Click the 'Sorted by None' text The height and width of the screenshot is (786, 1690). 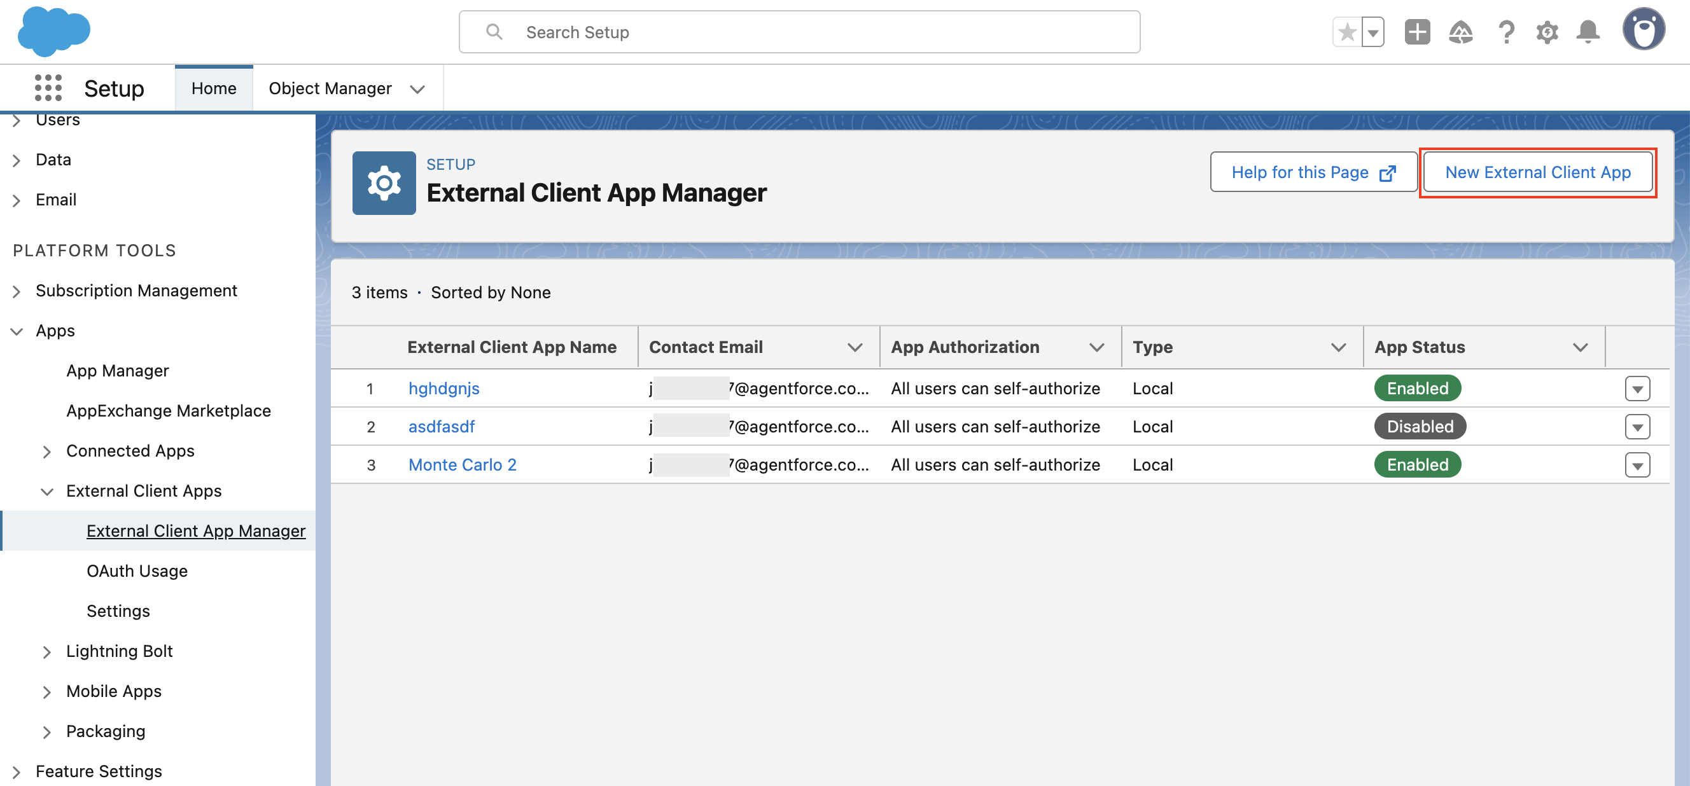click(x=491, y=293)
